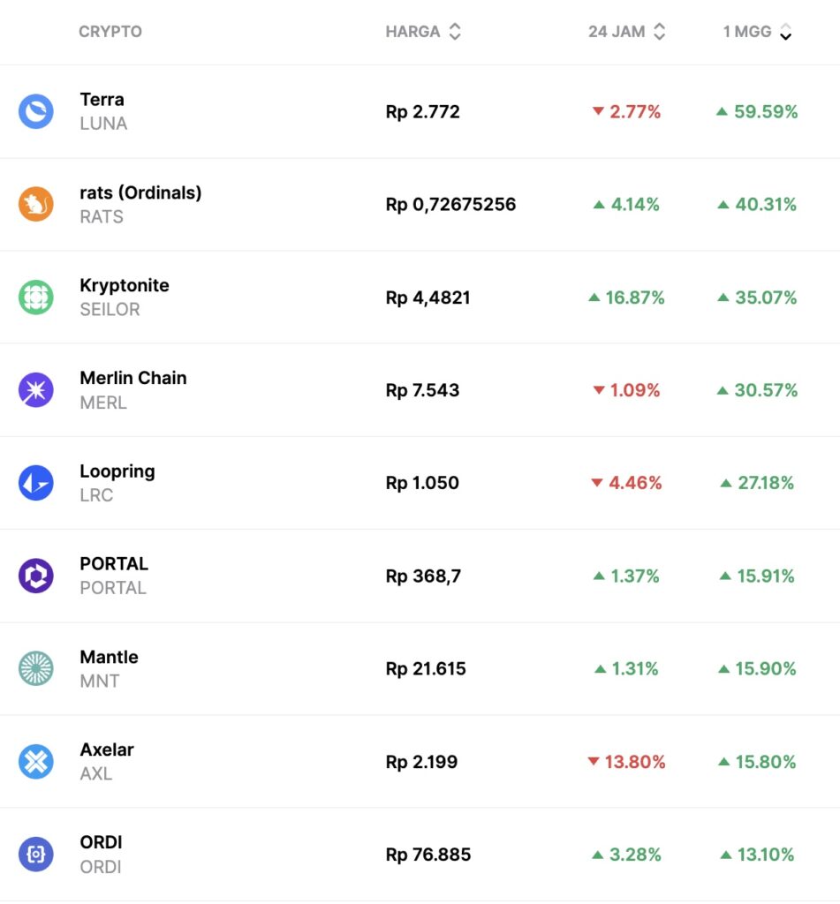Toggle the 1 MGG sort arrow
Image resolution: width=840 pixels, height=904 pixels.
pos(785,33)
